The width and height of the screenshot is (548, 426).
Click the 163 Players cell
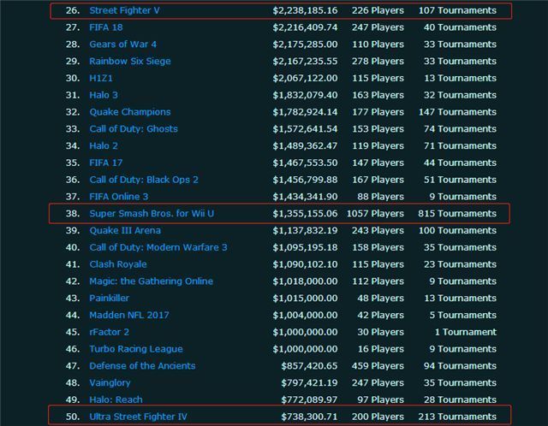tap(378, 95)
